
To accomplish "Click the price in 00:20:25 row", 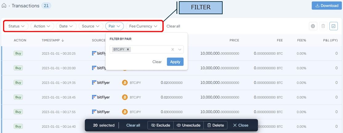I will [x=220, y=53].
